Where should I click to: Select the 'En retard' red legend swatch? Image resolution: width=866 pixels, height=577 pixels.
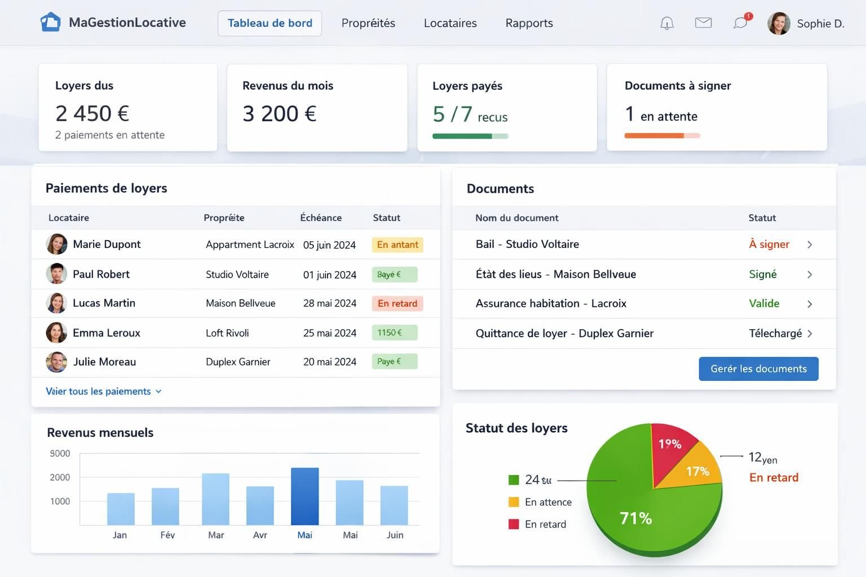(514, 523)
